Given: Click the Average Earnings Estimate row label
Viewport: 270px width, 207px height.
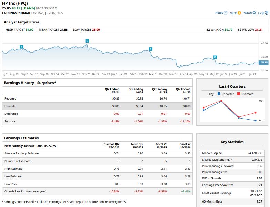Looking at the screenshot, I should [x=21, y=153].
